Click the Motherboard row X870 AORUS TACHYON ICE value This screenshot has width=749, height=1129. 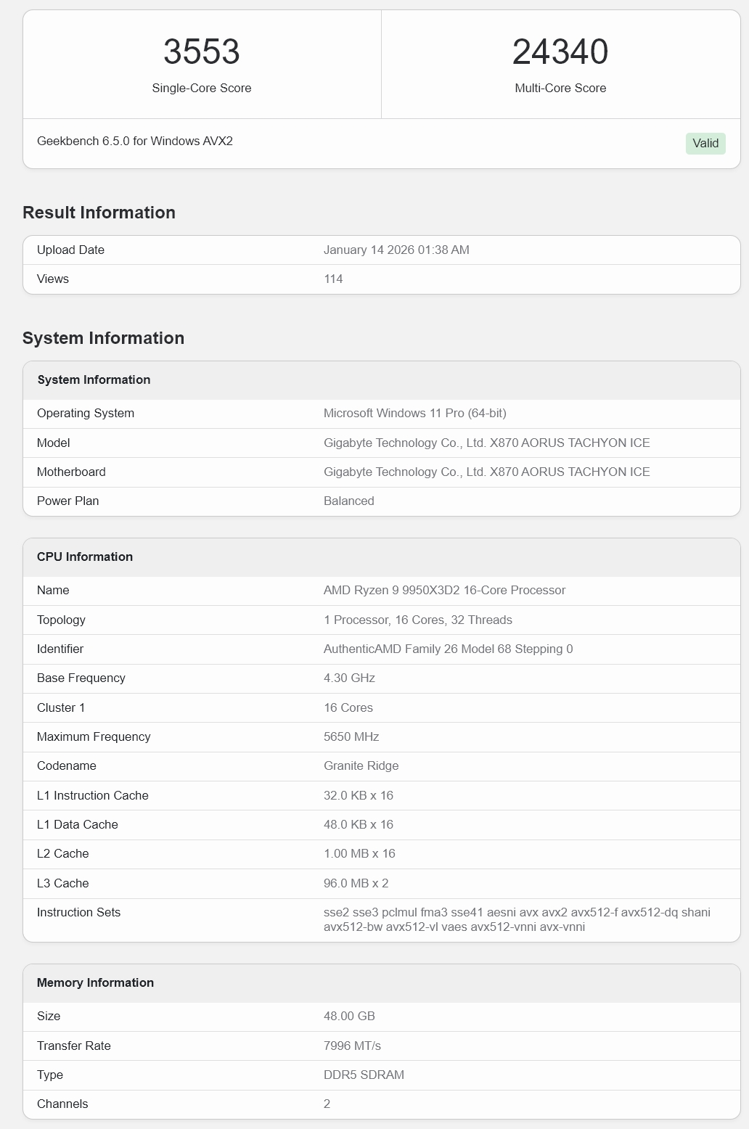(x=486, y=472)
